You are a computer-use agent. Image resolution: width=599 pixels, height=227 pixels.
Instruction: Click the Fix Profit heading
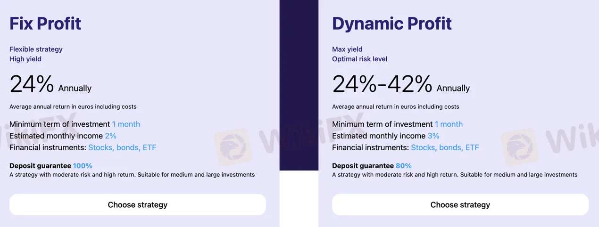coord(45,24)
